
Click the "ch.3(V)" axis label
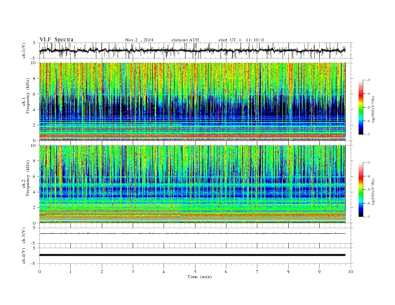(24, 236)
